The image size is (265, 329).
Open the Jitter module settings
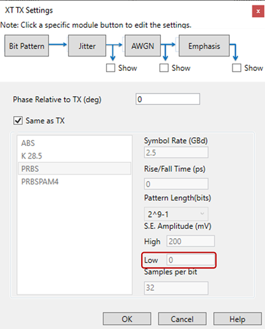tap(87, 46)
